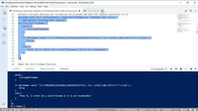
Task: Switch to the TERMINAL panel tab
Action: coord(64,69)
